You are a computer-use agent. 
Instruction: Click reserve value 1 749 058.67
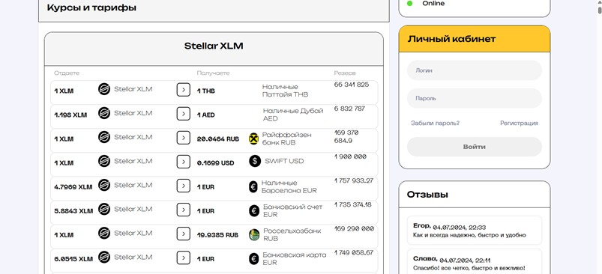click(x=354, y=252)
